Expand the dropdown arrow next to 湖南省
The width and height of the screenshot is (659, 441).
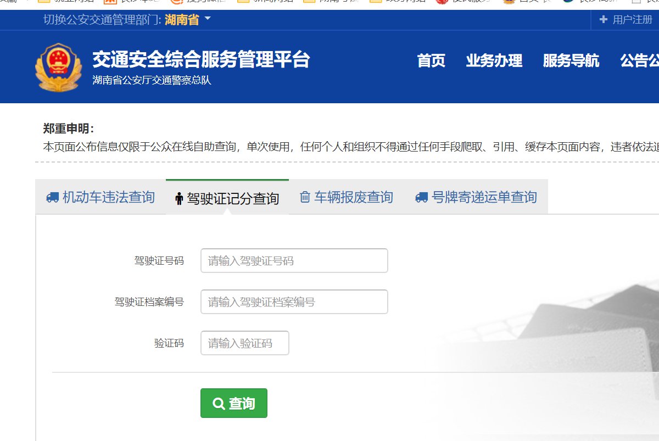(208, 19)
